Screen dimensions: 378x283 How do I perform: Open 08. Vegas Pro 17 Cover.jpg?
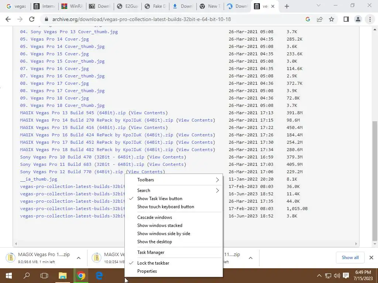click(x=55, y=83)
